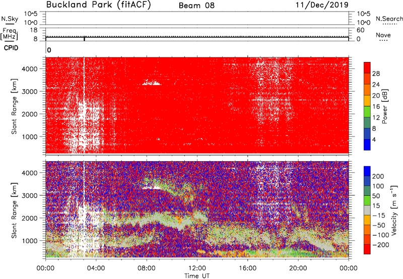The height and width of the screenshot is (279, 403).
Task: Click the white gap in the power panel near 08:00
Action: click(152, 83)
